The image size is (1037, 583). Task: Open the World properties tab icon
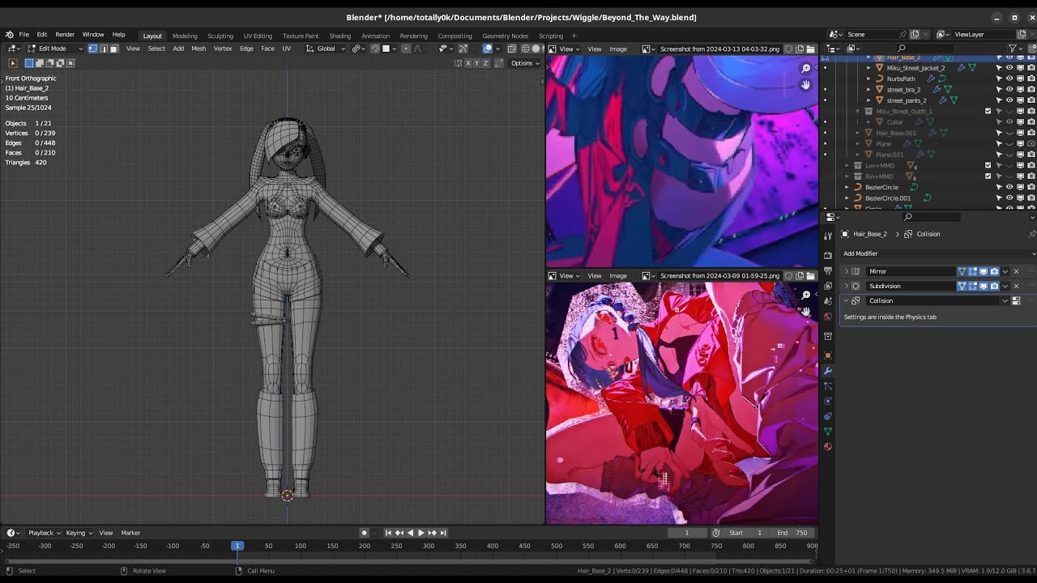pyautogui.click(x=828, y=317)
